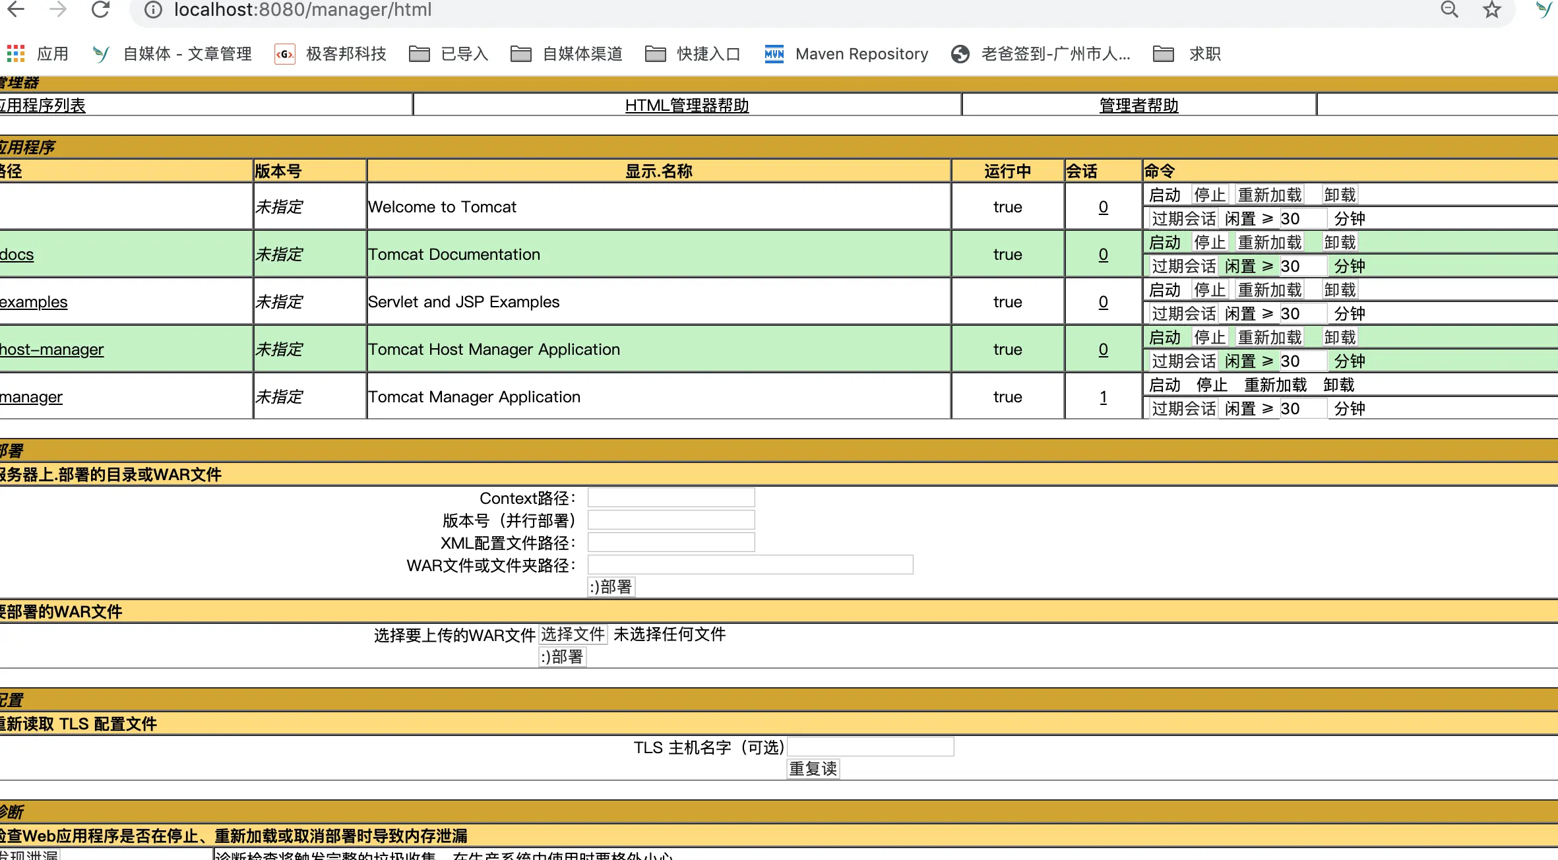The image size is (1558, 860).
Task: Click the Context路径 input field
Action: [x=671, y=497]
